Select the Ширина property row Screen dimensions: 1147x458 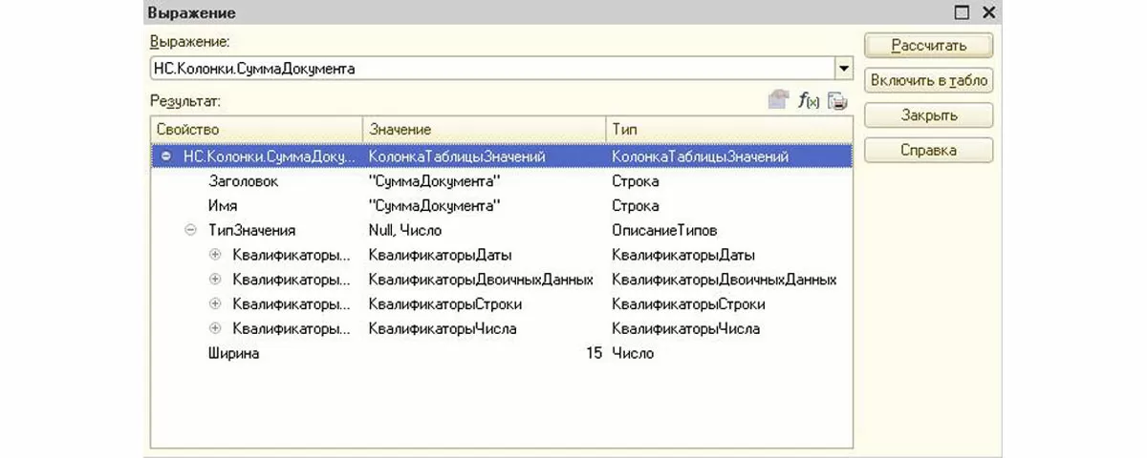pyautogui.click(x=234, y=353)
